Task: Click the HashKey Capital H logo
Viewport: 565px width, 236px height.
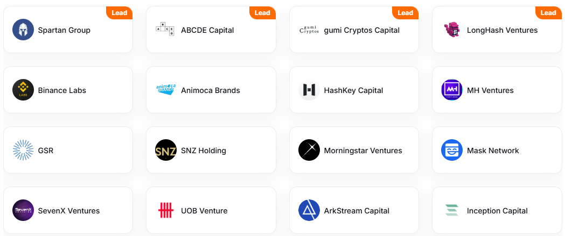Action: tap(309, 90)
